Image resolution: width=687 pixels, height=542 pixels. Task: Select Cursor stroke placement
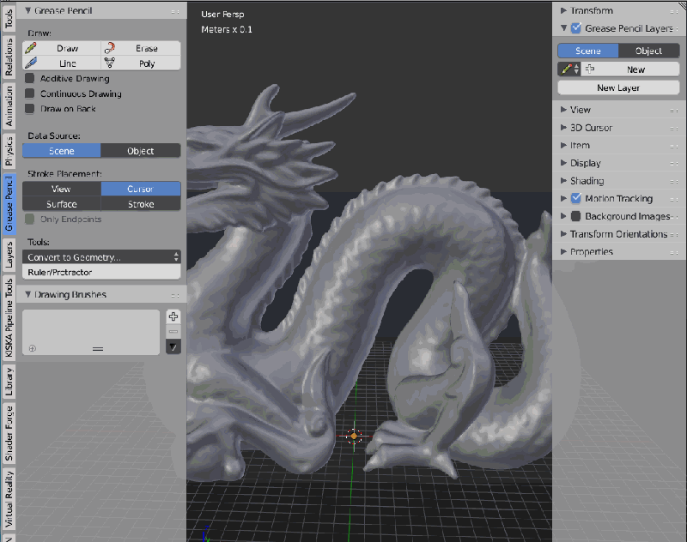[x=140, y=189]
